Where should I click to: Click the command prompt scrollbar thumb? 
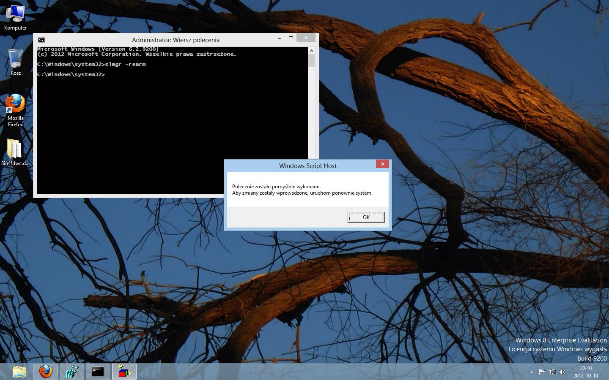[312, 60]
